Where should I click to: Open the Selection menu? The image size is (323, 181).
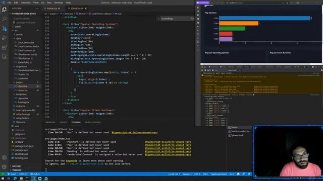[x=26, y=3]
